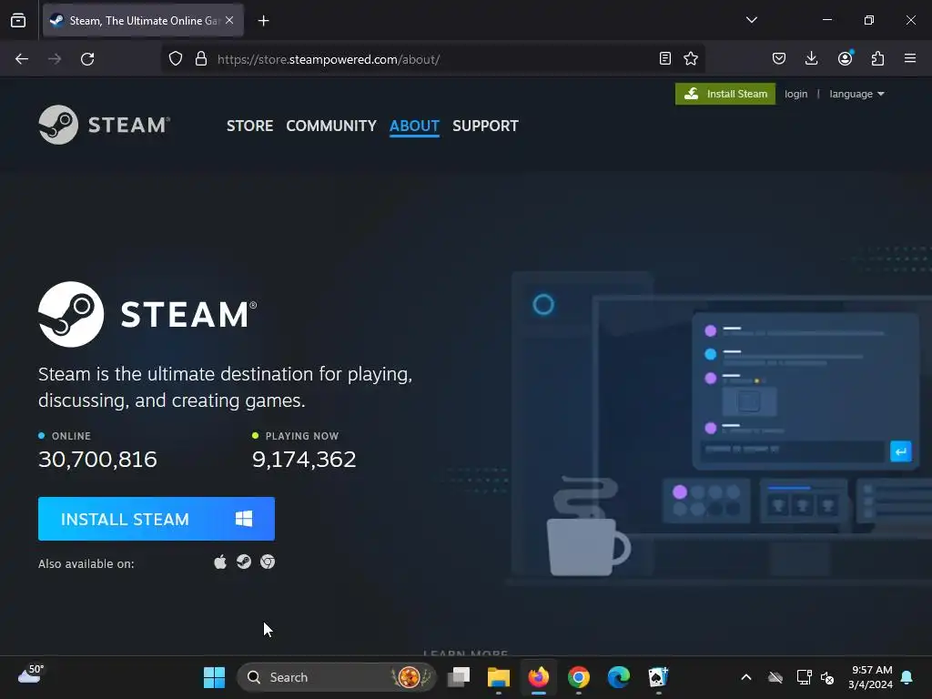Open the STORE menu item
932x699 pixels.
point(249,126)
